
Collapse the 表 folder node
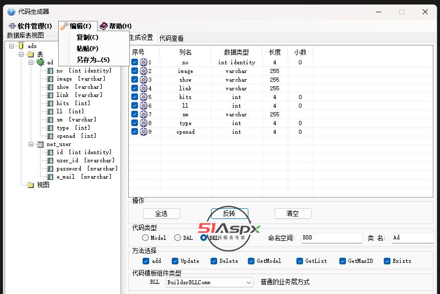[21, 54]
